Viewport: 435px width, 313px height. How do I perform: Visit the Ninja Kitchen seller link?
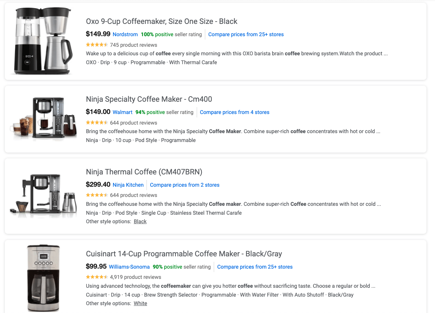tap(128, 185)
